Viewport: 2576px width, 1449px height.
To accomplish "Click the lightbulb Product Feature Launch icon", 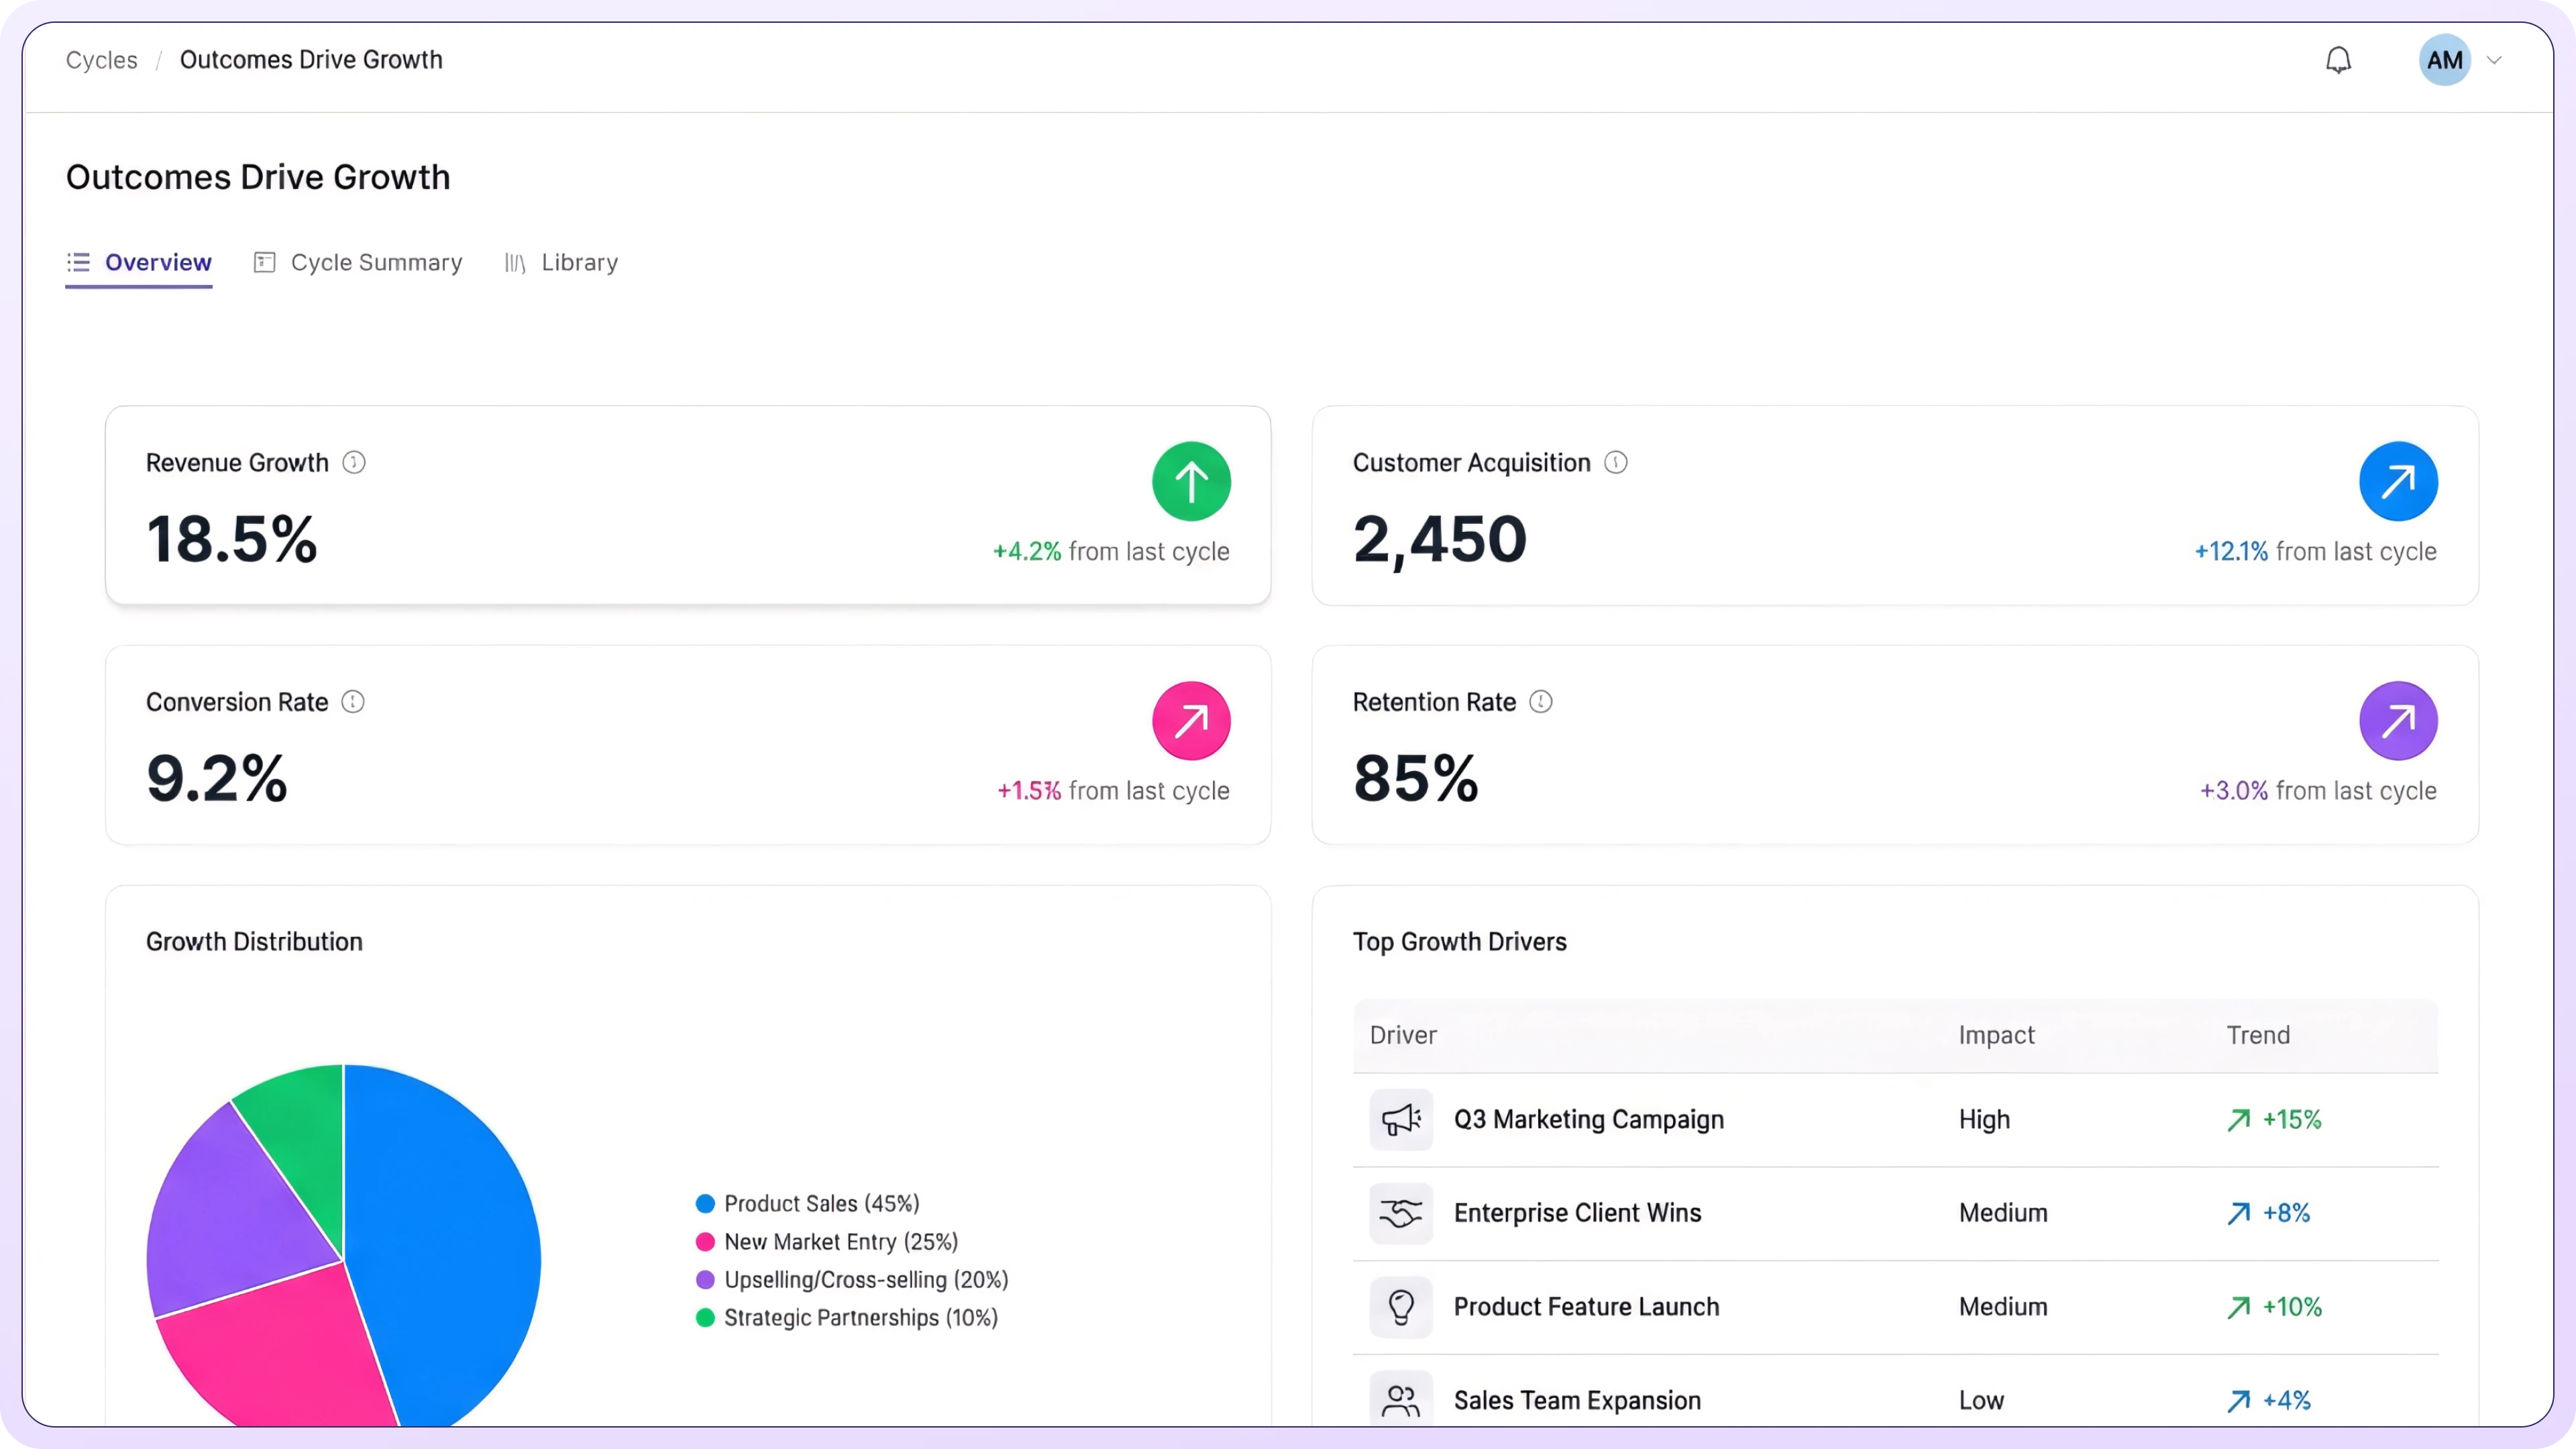I will coord(1401,1307).
